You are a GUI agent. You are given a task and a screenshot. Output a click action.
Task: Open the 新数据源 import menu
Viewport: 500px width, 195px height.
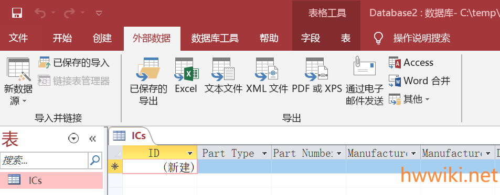[18, 82]
